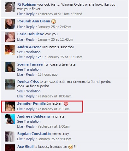Screen dimensions: 129x151
Task: Click the emoticon in Ace Skull's comment
Action: pyautogui.click(x=71, y=147)
